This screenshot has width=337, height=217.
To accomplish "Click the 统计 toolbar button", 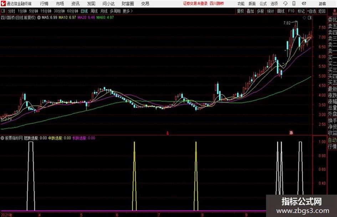I will (x=270, y=11).
